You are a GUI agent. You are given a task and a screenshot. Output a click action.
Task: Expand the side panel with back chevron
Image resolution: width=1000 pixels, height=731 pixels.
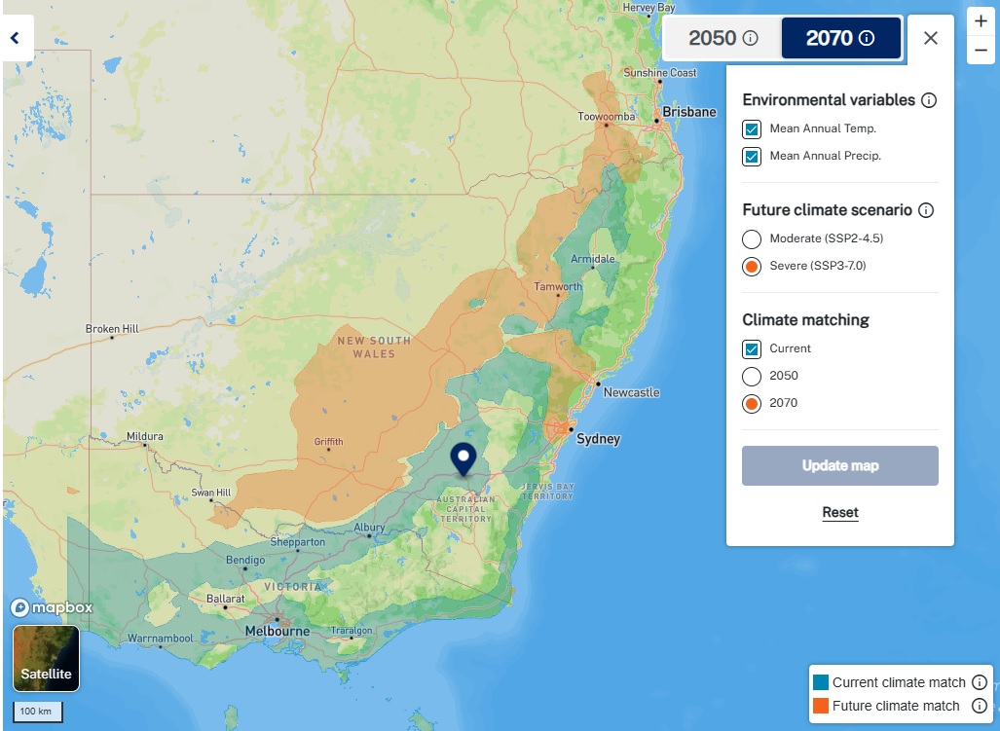(16, 39)
